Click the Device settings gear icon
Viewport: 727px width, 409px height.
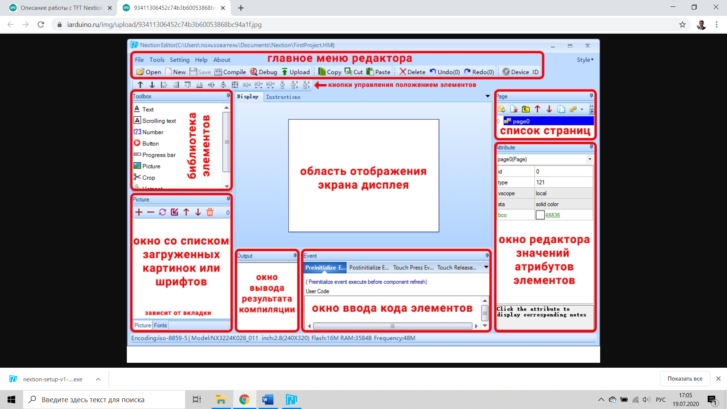tap(506, 72)
